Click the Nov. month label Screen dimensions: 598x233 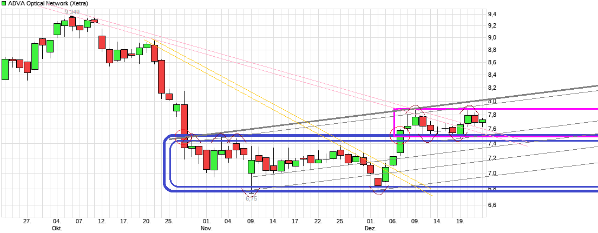tap(206, 228)
